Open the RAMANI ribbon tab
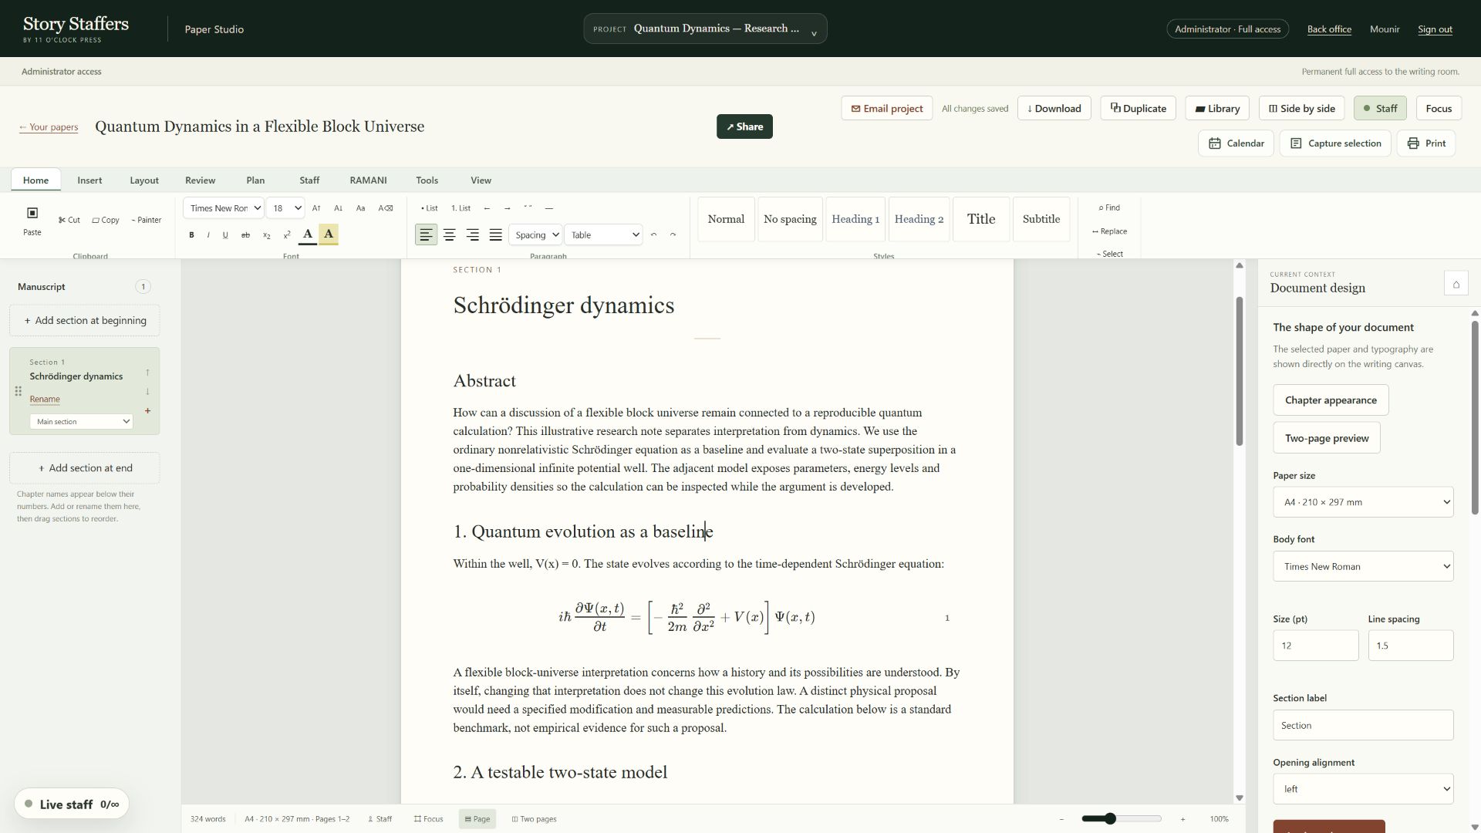Screen dimensions: 1481x833 368,180
